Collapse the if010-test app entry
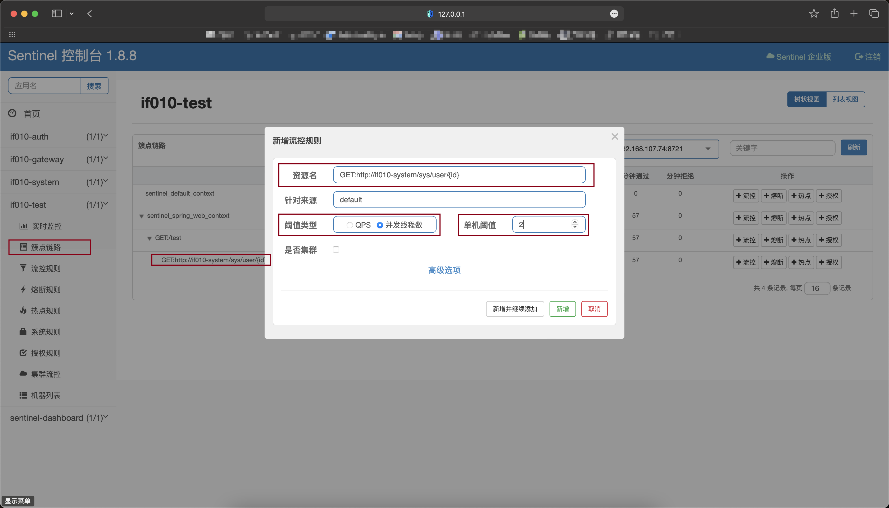889x508 pixels. 58,205
